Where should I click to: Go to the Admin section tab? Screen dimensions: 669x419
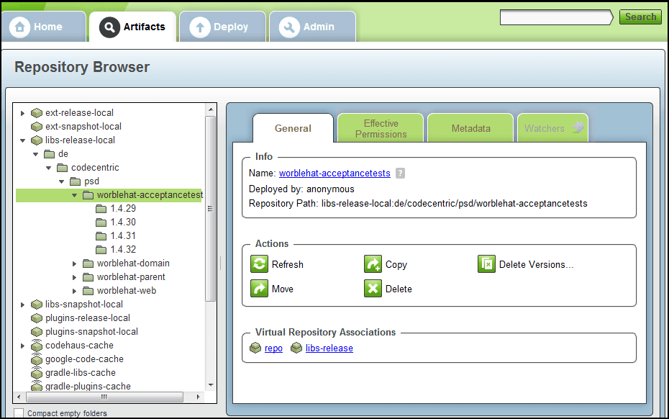311,27
